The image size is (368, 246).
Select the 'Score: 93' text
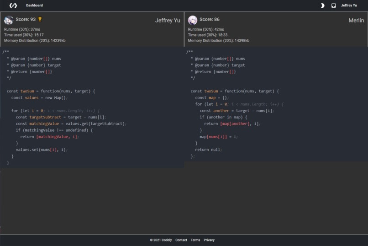click(x=26, y=20)
